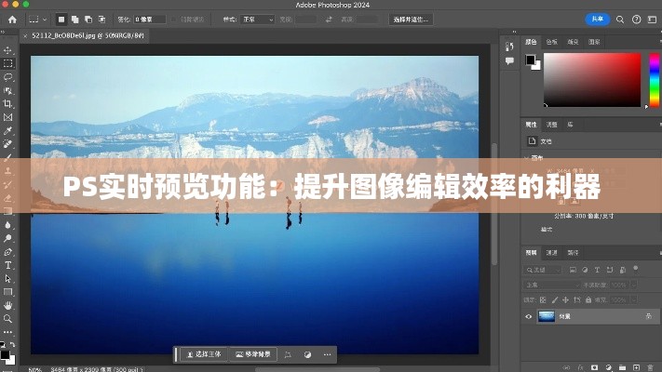Switch to the Swatches tab
This screenshot has width=662, height=372.
point(551,42)
